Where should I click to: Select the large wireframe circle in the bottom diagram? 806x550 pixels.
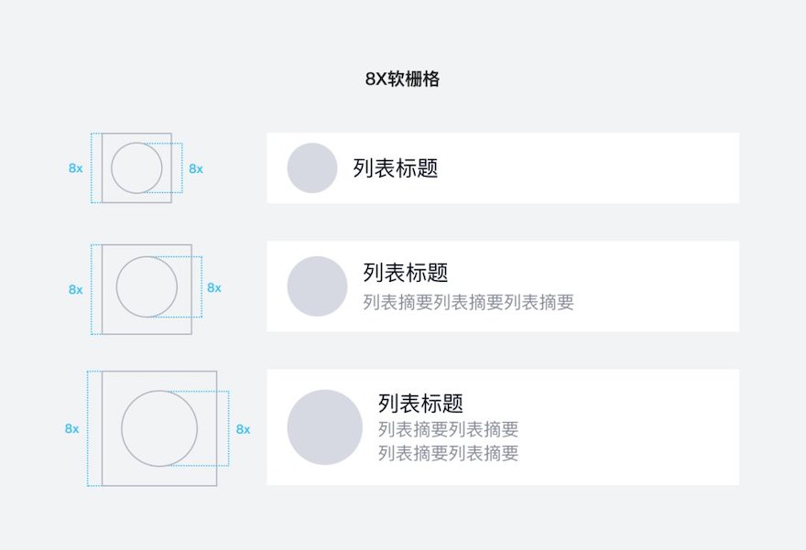tap(159, 428)
